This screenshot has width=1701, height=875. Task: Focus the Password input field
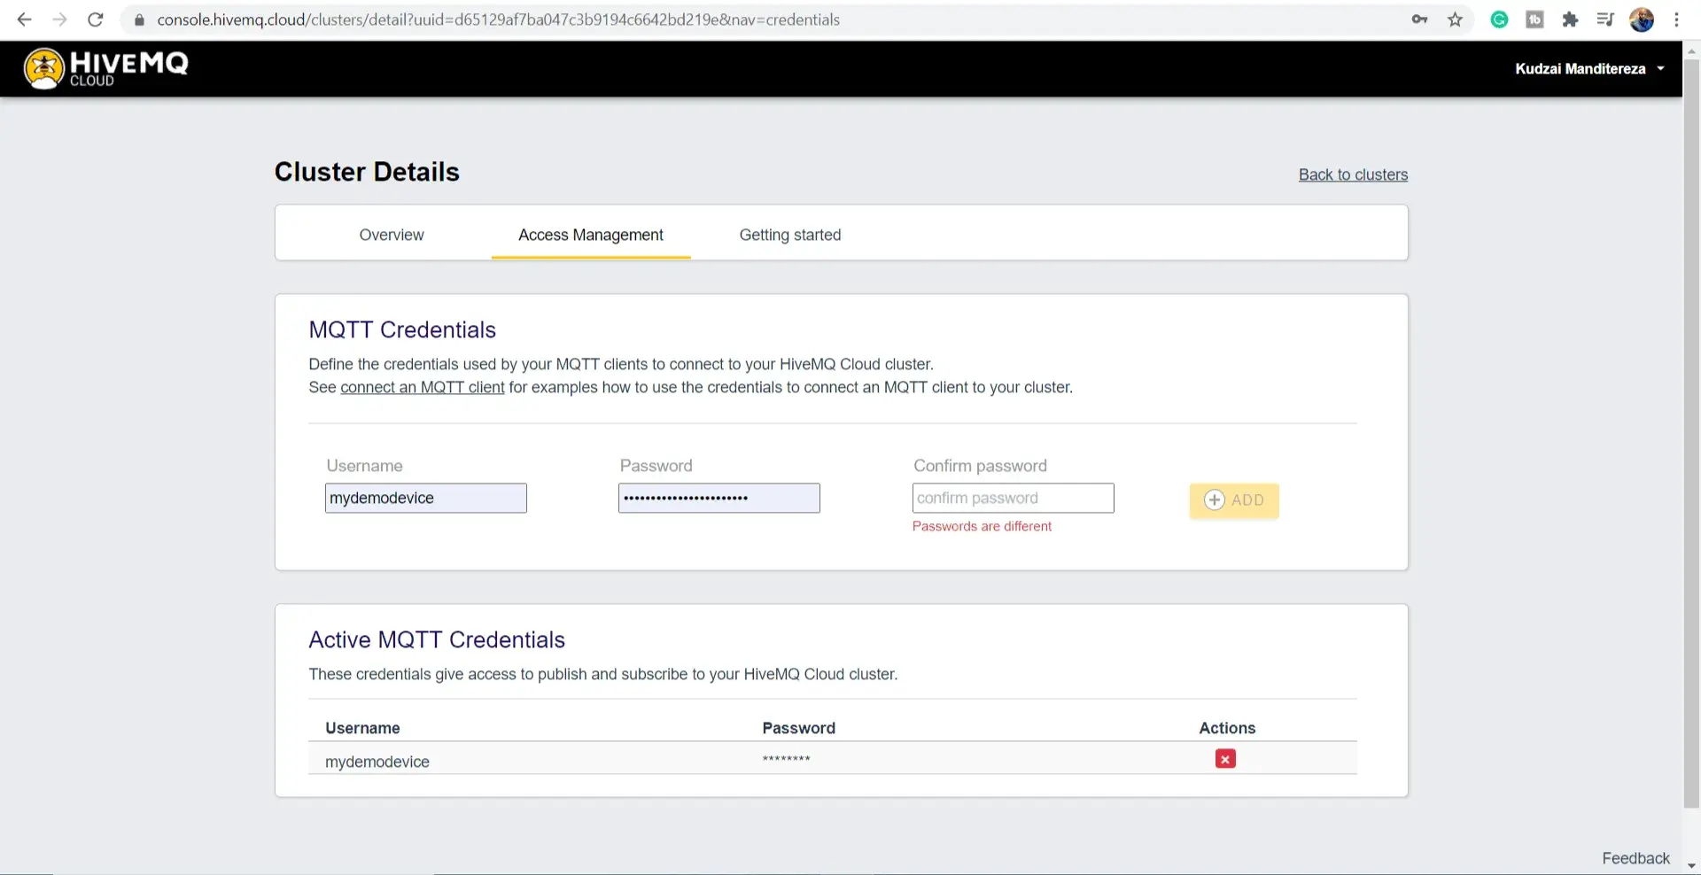[x=719, y=498]
